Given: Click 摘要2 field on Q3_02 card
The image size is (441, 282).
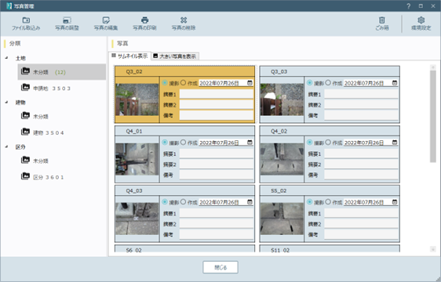Looking at the screenshot, I should coord(217,104).
